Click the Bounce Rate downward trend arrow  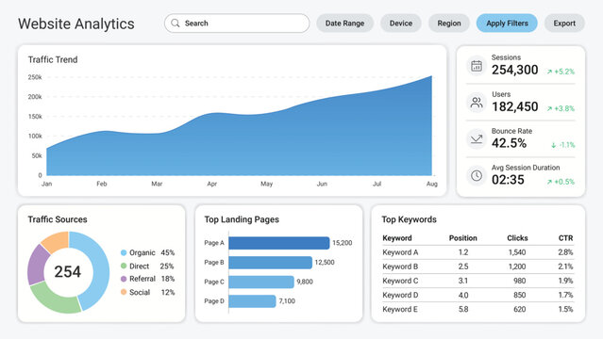tap(553, 145)
